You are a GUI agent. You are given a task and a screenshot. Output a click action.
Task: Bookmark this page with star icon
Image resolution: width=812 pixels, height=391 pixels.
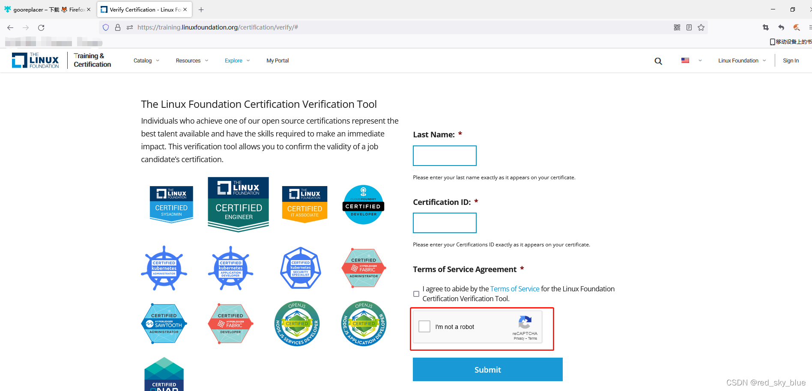point(701,27)
